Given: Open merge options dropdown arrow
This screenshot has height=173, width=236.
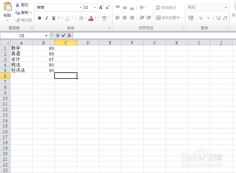Looking at the screenshot, I should click(x=182, y=18).
